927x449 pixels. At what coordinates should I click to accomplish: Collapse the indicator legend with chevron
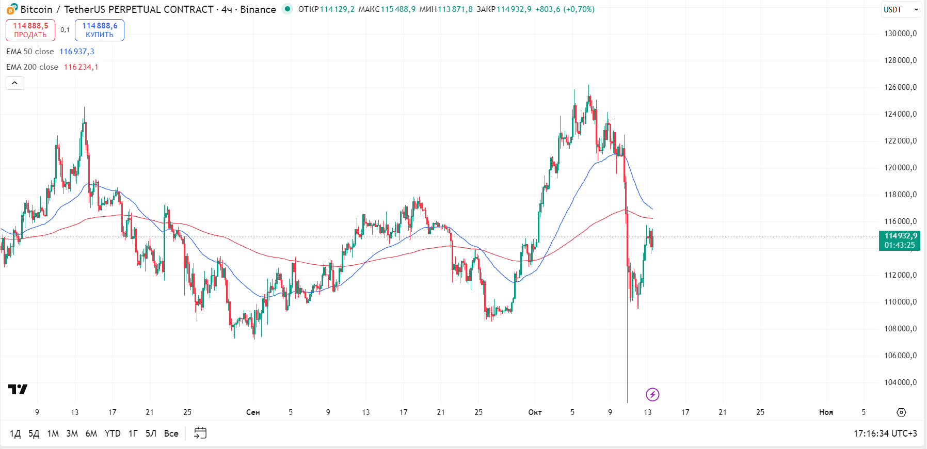coord(15,83)
